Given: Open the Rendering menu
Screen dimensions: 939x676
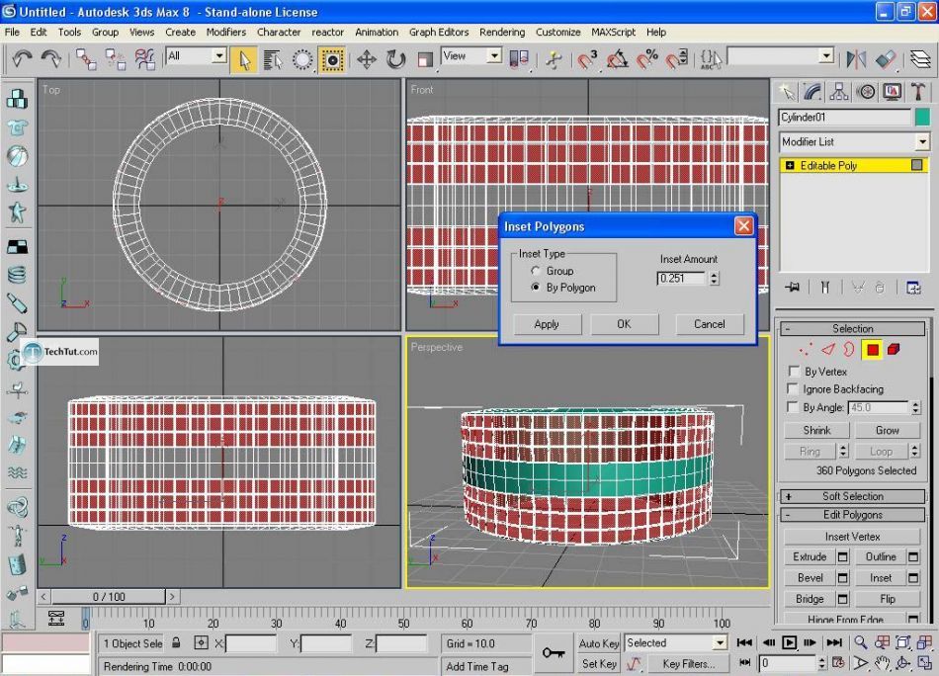Looking at the screenshot, I should coord(502,32).
